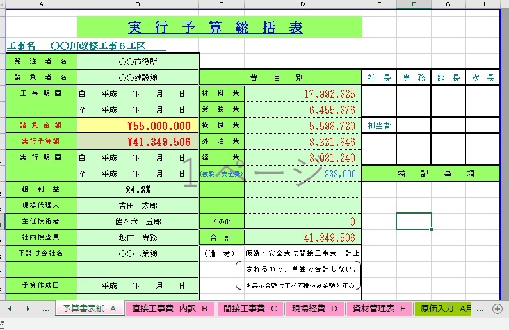Viewport: 509px width, 330px height.
Task: Switch to the 直接工事費 内訳 B sheet tab
Action: 170,309
